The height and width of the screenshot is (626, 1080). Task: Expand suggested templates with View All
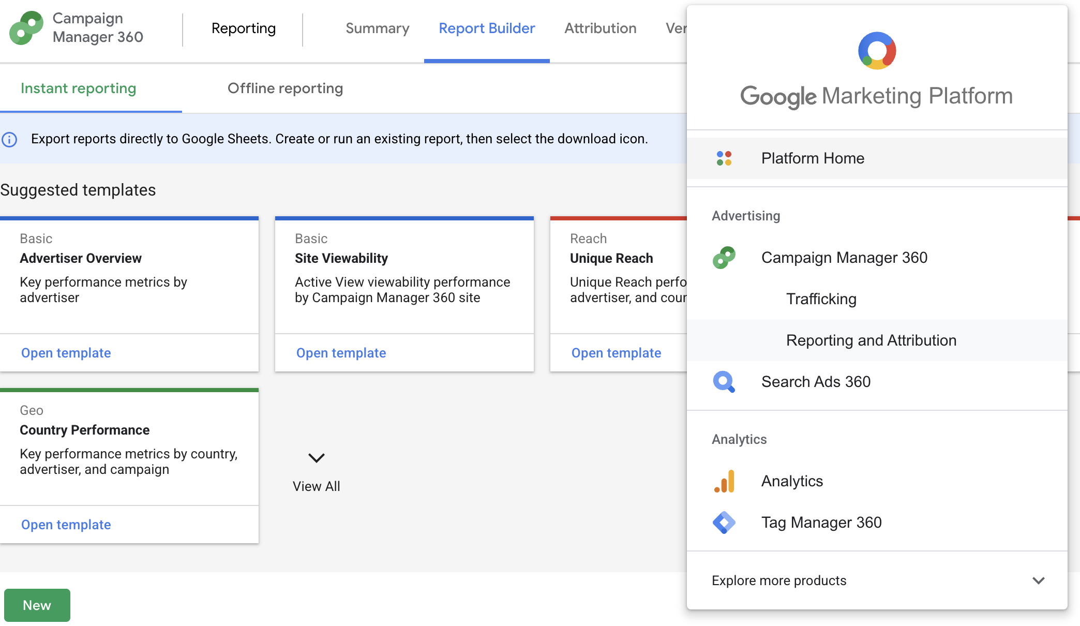pos(316,471)
